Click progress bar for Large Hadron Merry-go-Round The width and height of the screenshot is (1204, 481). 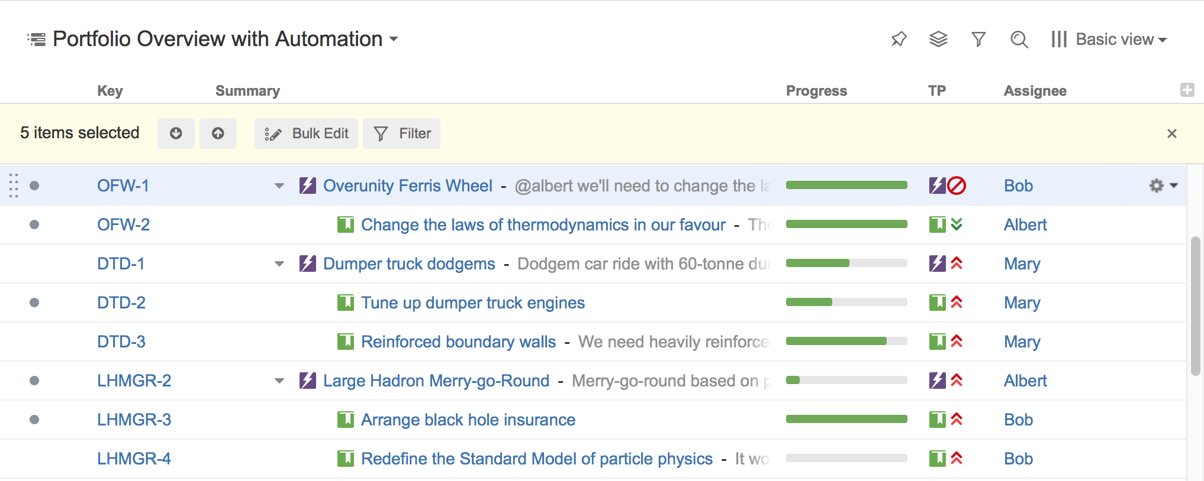[846, 381]
